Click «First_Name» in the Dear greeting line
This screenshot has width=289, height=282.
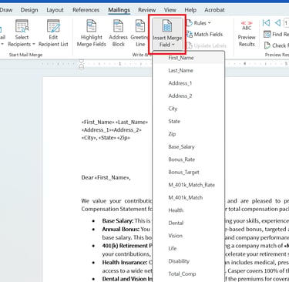[112, 177]
